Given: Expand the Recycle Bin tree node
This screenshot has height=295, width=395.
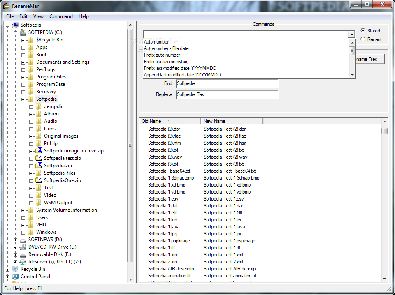Looking at the screenshot, I should 7,270.
